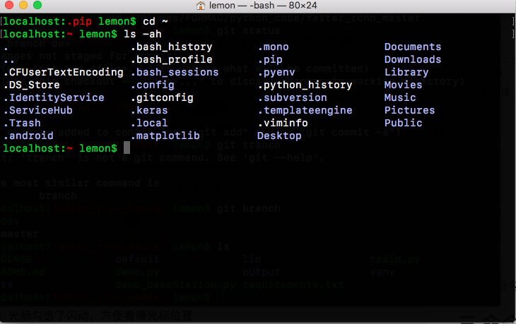This screenshot has width=516, height=324.
Task: Select the '.bash_profile' entry
Action: point(172,59)
